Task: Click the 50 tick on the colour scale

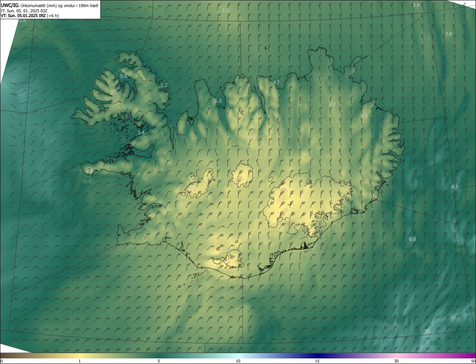Action: pos(473,361)
